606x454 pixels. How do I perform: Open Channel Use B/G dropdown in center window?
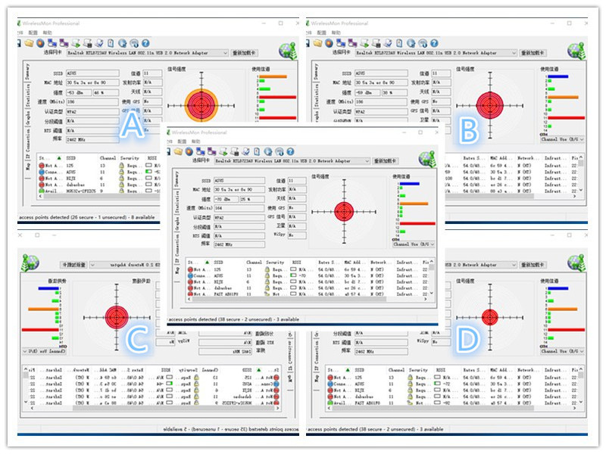pos(414,244)
